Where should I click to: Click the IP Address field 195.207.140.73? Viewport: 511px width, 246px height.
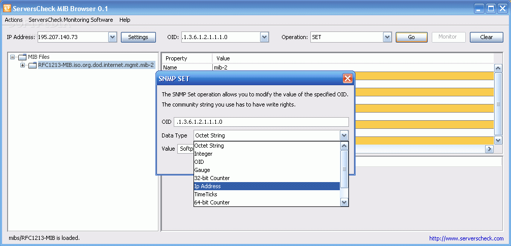[73, 37]
